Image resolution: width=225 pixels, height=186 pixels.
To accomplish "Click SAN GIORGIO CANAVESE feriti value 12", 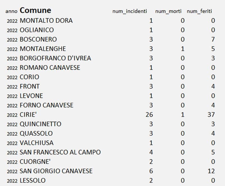I will tap(211, 171).
